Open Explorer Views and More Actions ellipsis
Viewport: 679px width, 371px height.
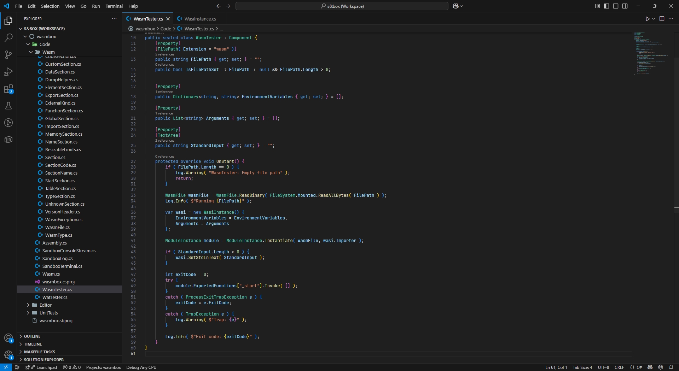114,19
